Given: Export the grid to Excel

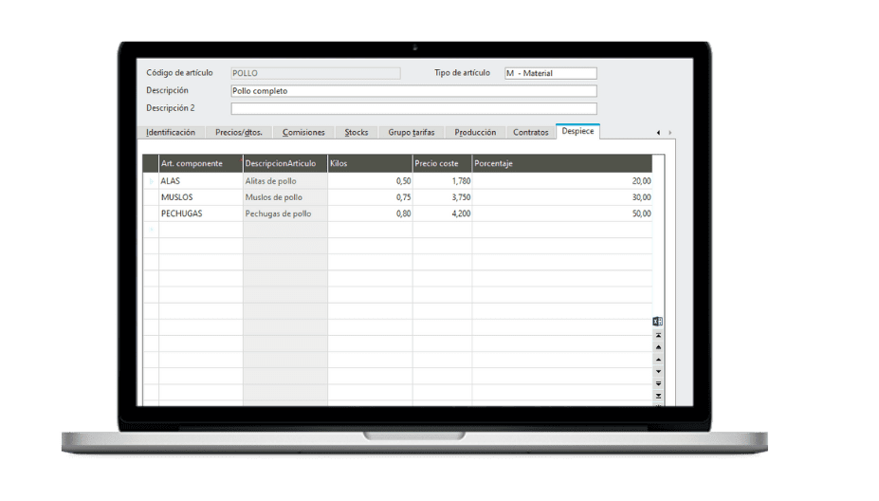Looking at the screenshot, I should coord(658,322).
